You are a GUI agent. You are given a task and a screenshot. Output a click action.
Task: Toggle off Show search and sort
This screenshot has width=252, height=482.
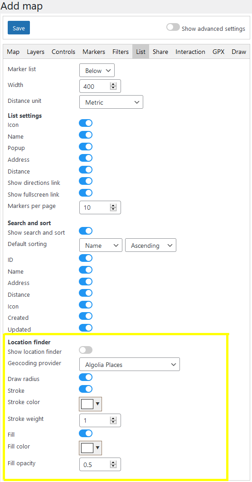click(86, 231)
